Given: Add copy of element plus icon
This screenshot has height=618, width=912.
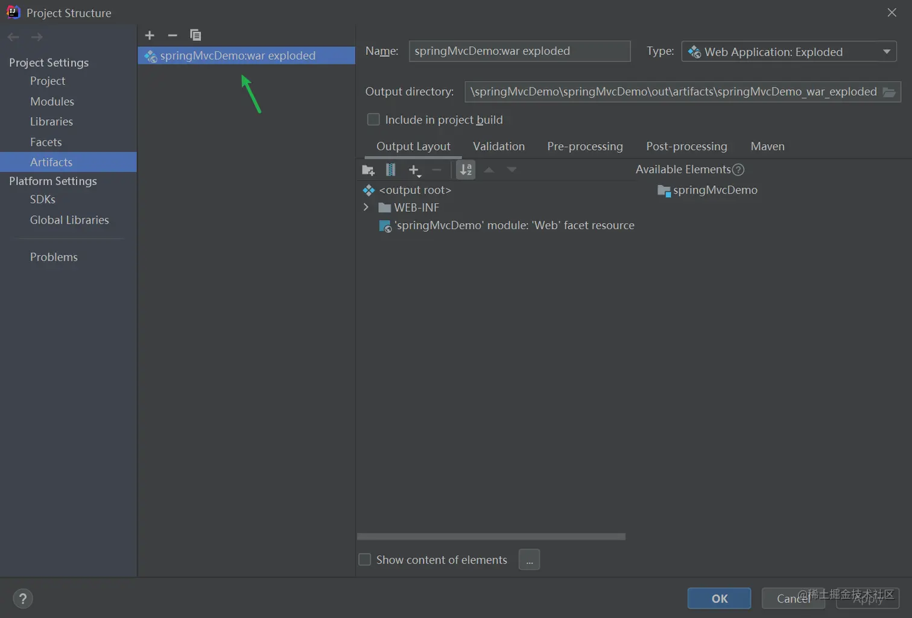Looking at the screenshot, I should tap(414, 171).
